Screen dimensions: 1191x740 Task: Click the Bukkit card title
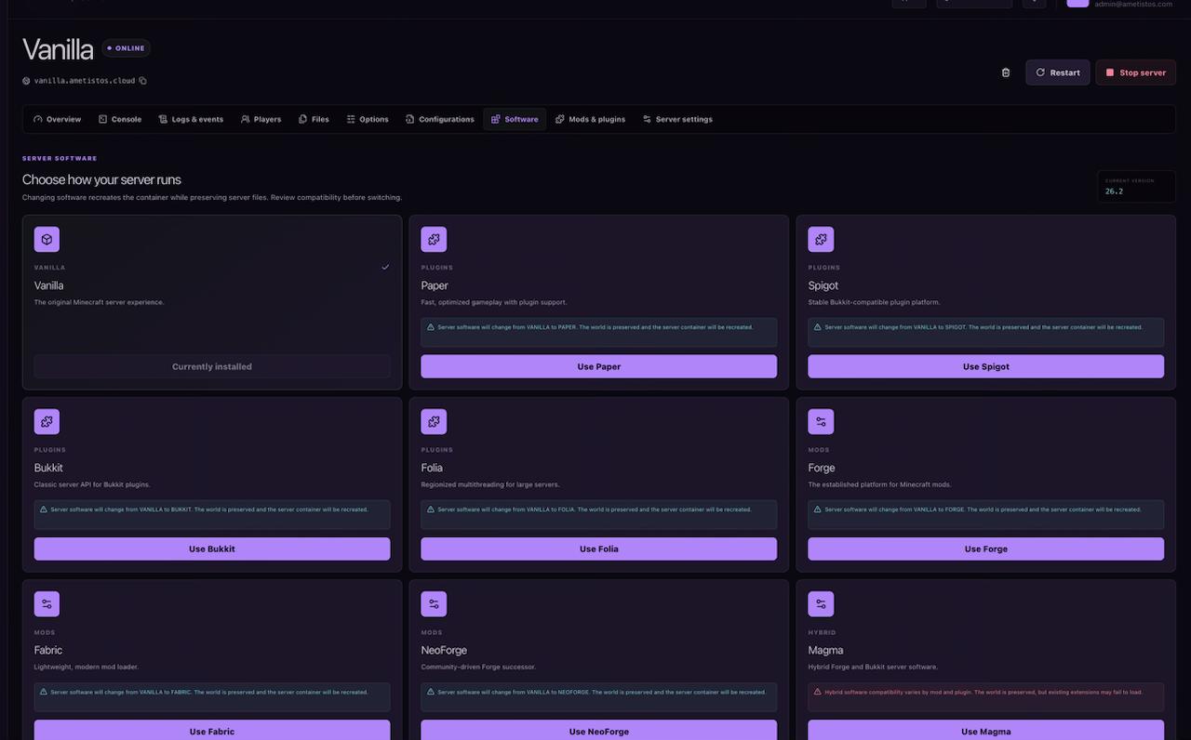click(48, 468)
